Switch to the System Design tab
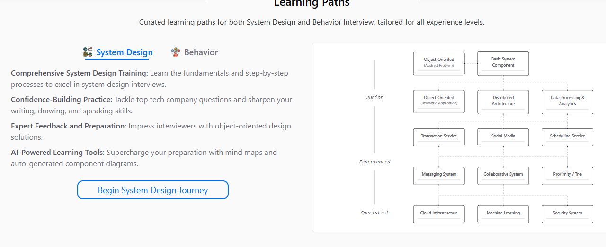606x247 pixels. pos(124,52)
